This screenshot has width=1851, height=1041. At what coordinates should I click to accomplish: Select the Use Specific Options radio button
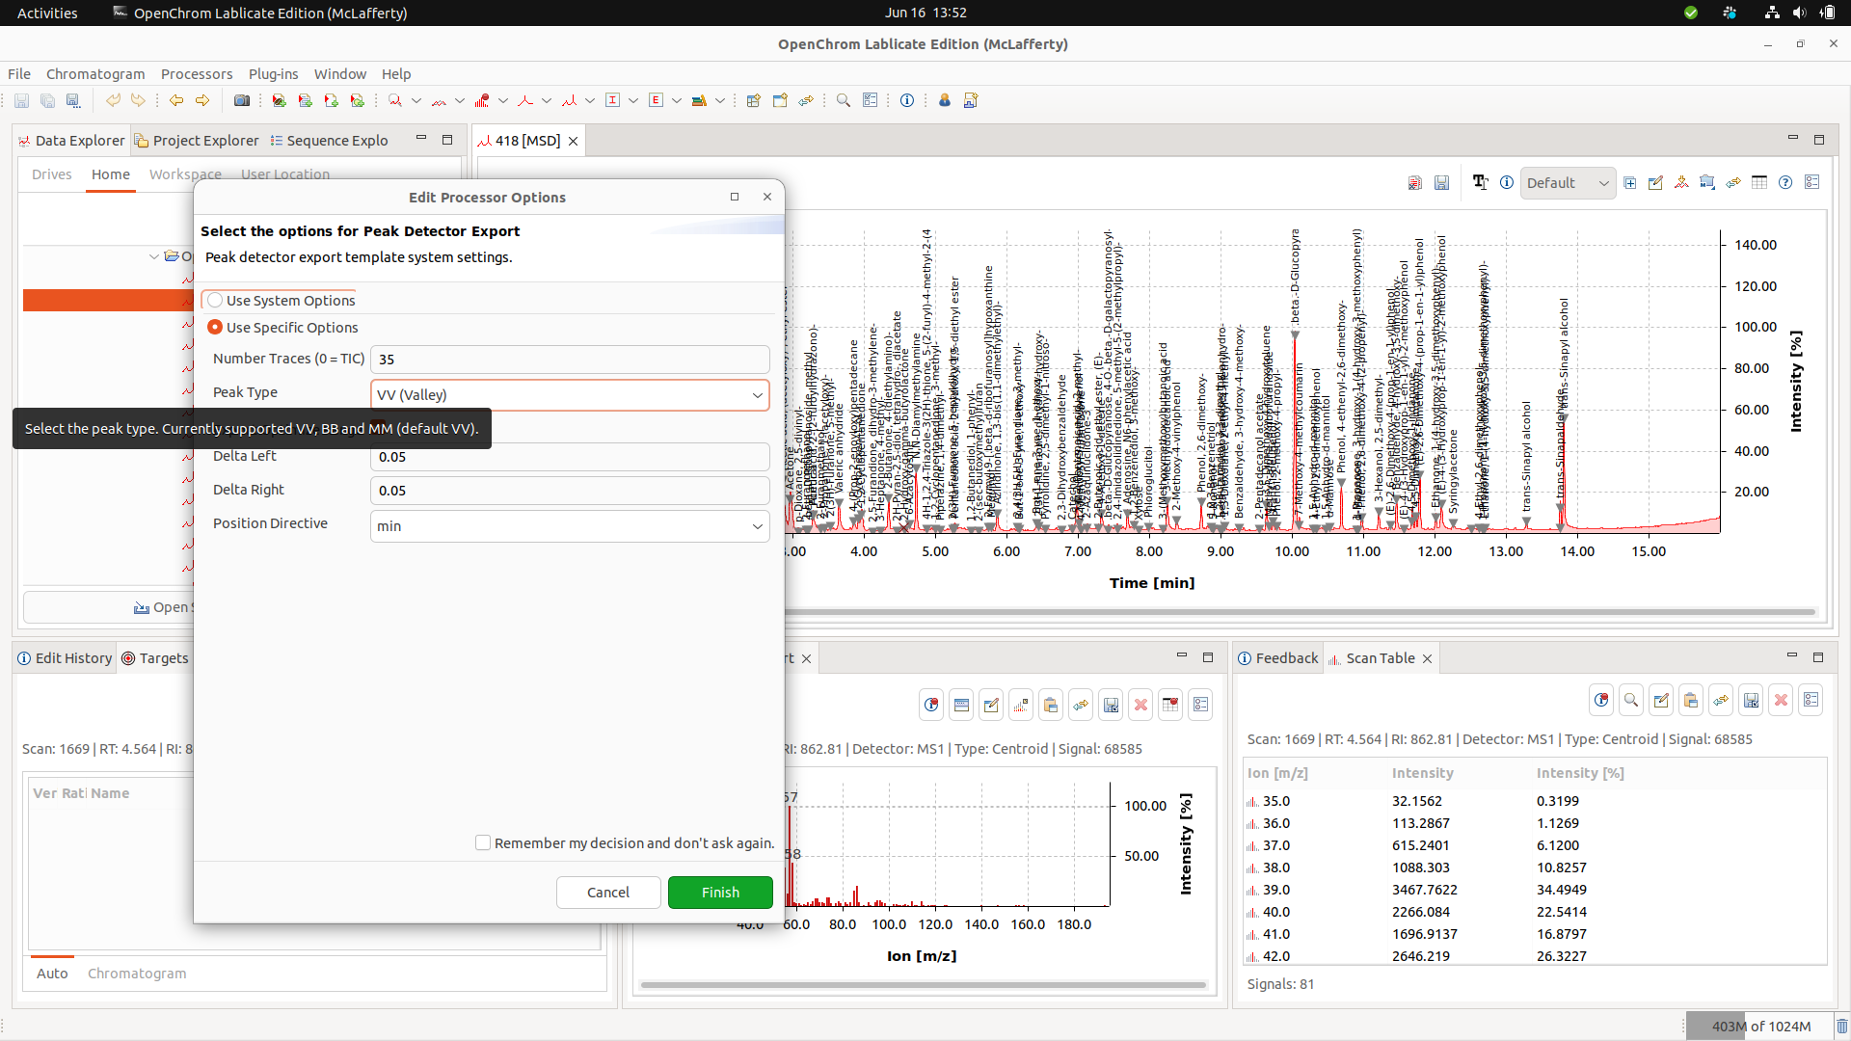tap(214, 327)
